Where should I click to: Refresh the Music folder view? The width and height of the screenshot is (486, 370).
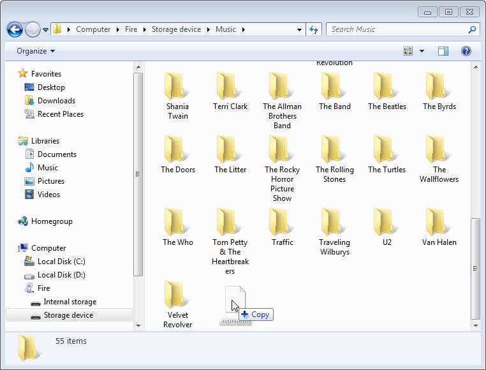pos(314,29)
